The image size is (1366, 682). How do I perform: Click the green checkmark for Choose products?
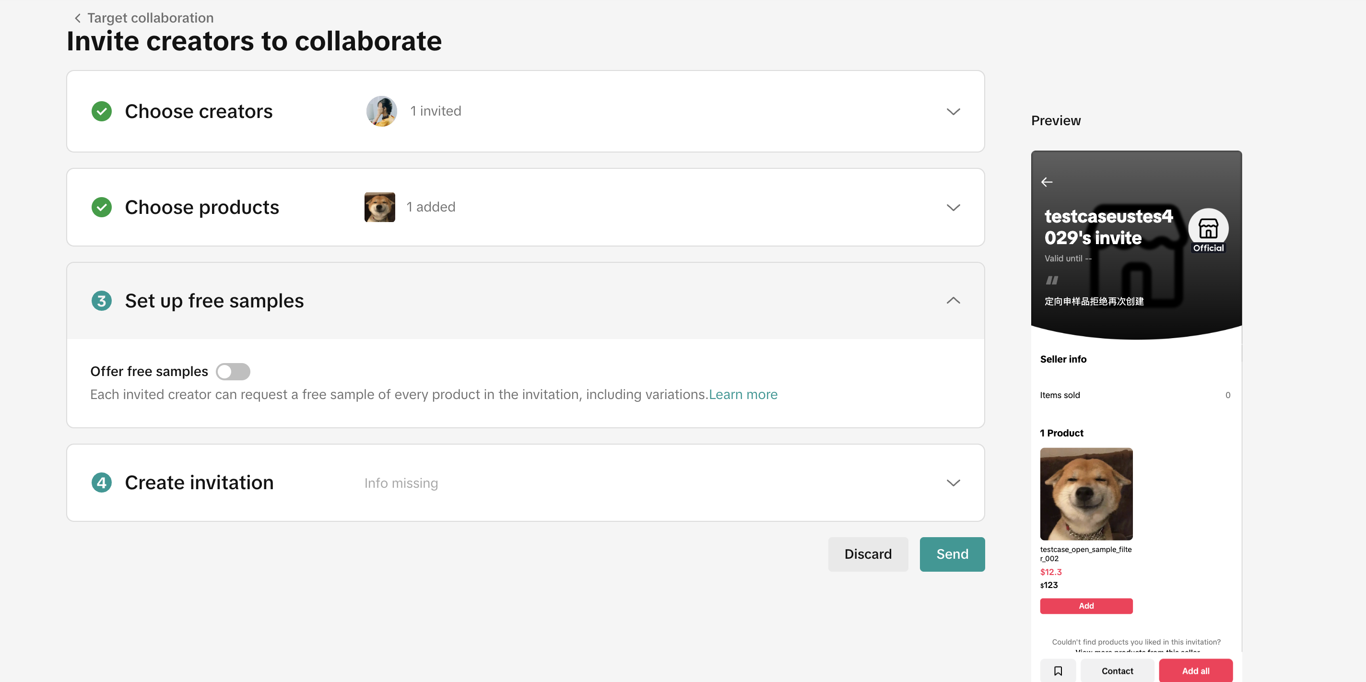[x=101, y=207]
